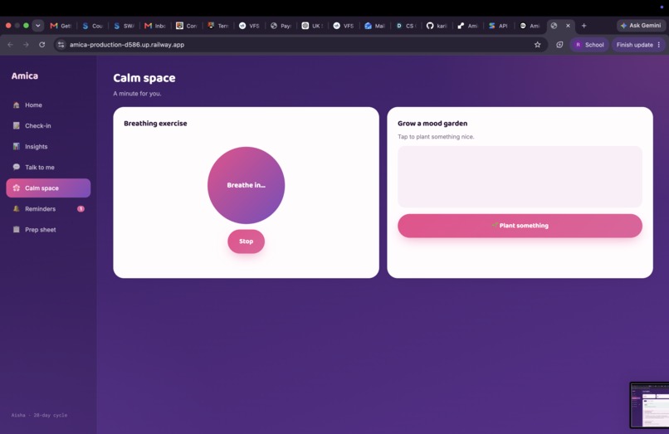Switch to the 'Con' tab
The height and width of the screenshot is (434, 669).
coord(187,26)
